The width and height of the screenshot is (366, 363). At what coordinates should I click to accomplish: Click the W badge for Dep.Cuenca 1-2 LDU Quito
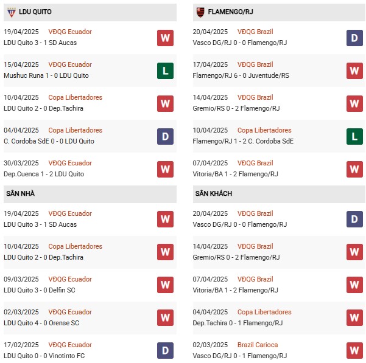(165, 169)
